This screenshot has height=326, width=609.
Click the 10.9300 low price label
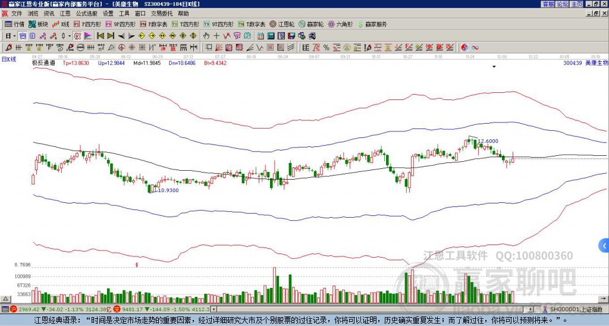point(168,190)
